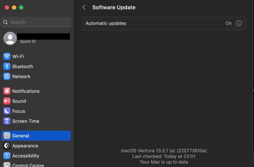This screenshot has height=167, width=254.
Task: Select the General sidebar item
Action: [x=36, y=136]
